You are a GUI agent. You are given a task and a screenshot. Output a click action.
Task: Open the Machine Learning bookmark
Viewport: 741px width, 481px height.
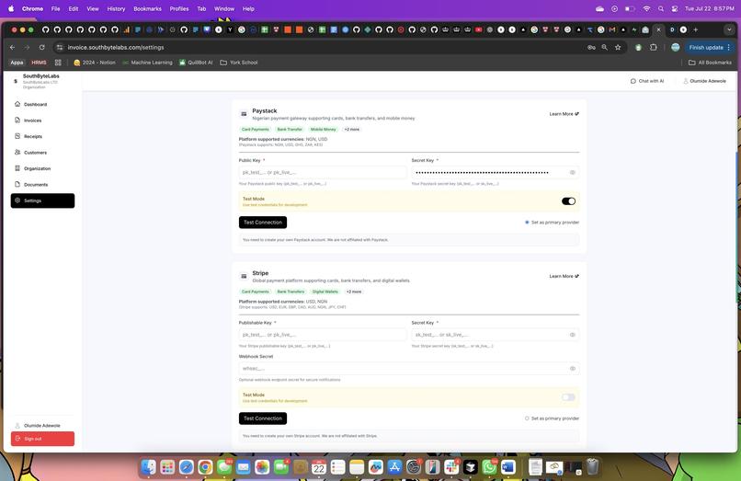pos(147,63)
